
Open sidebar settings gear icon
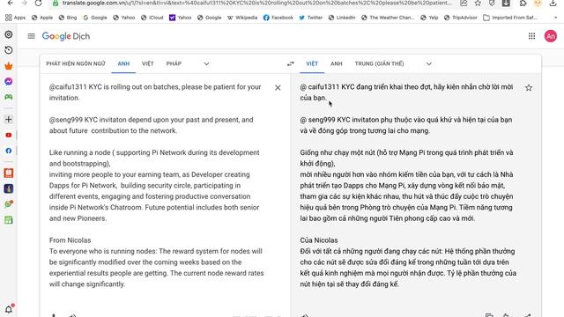pos(9,34)
